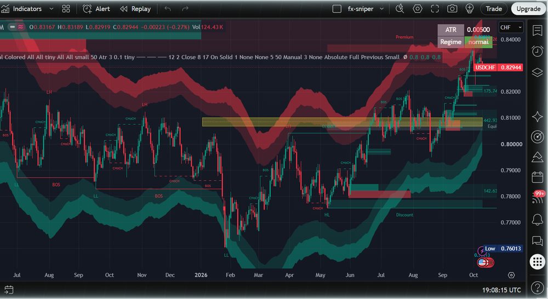
Task: Open the CHF currency dropdown
Action: point(511,27)
